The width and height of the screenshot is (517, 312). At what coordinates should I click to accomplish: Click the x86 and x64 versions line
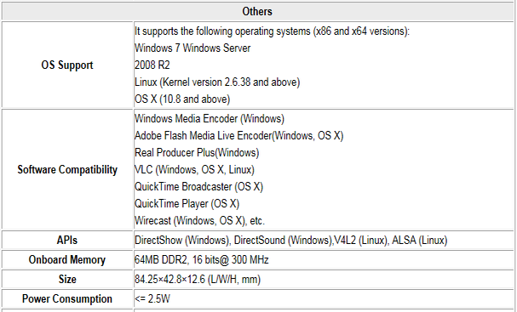point(272,31)
